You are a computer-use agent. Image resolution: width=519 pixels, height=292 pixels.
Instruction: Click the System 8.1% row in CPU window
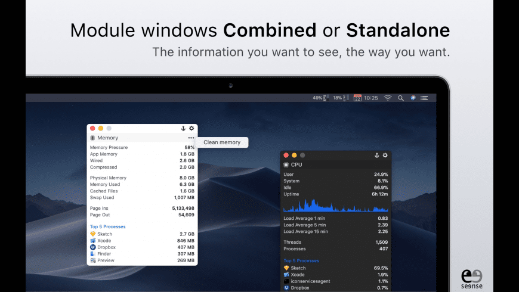336,181
